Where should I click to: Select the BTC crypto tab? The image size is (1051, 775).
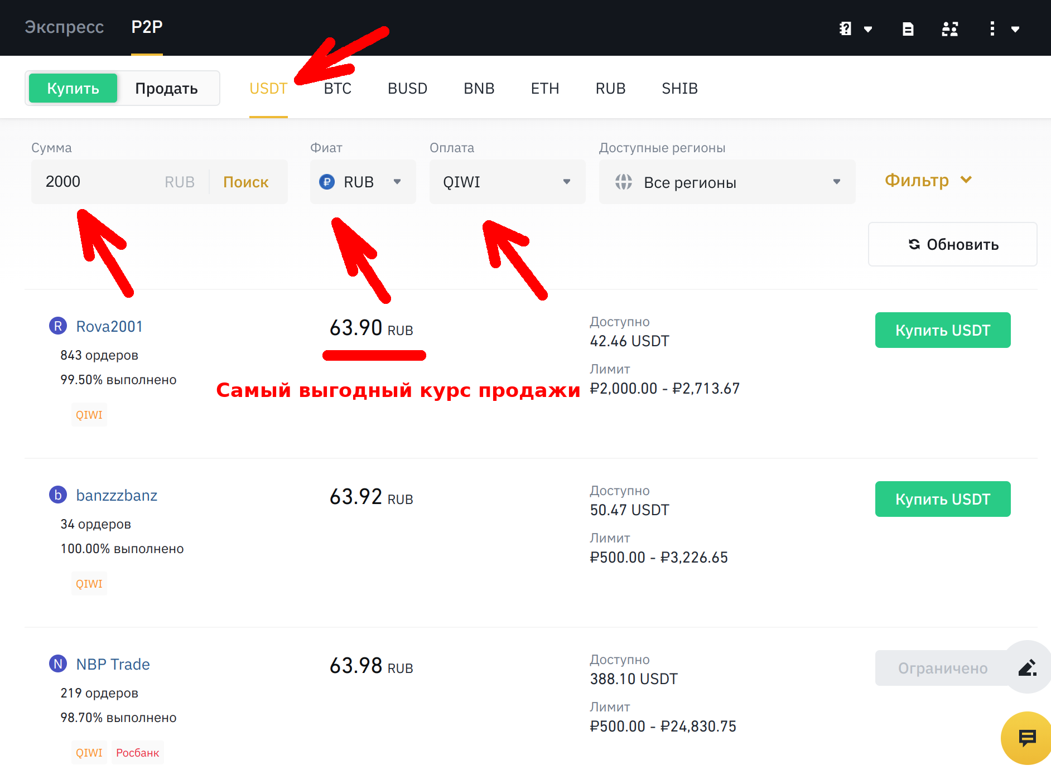point(338,88)
